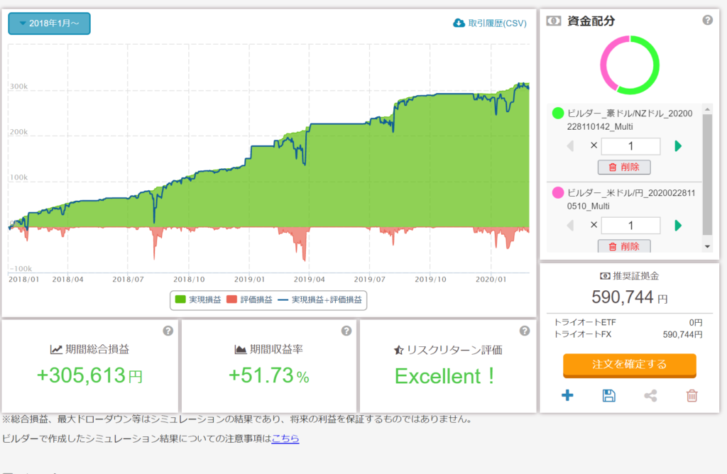727x474 pixels.
Task: Click the trash icon below order button
Action: tap(692, 395)
